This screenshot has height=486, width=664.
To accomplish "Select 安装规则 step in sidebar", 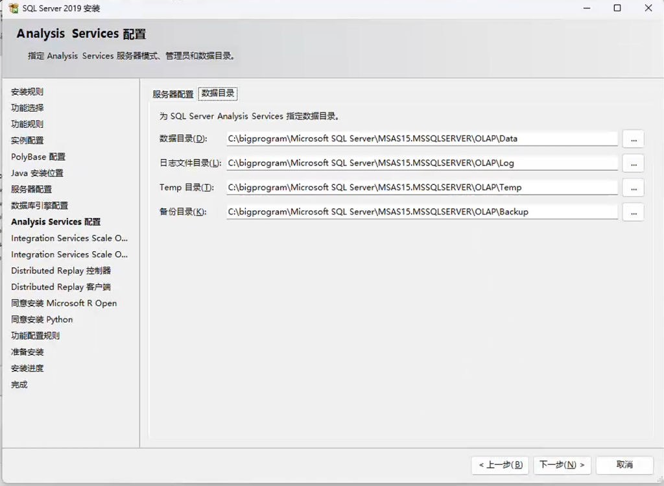I will pos(27,91).
